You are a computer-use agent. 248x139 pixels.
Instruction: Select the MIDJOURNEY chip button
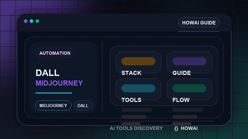pos(53,106)
